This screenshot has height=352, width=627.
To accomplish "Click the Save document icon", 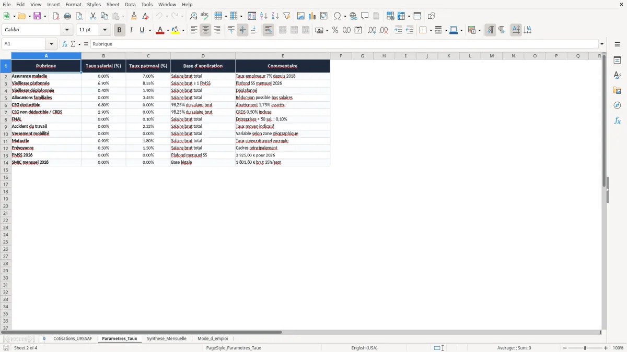I will pyautogui.click(x=37, y=16).
